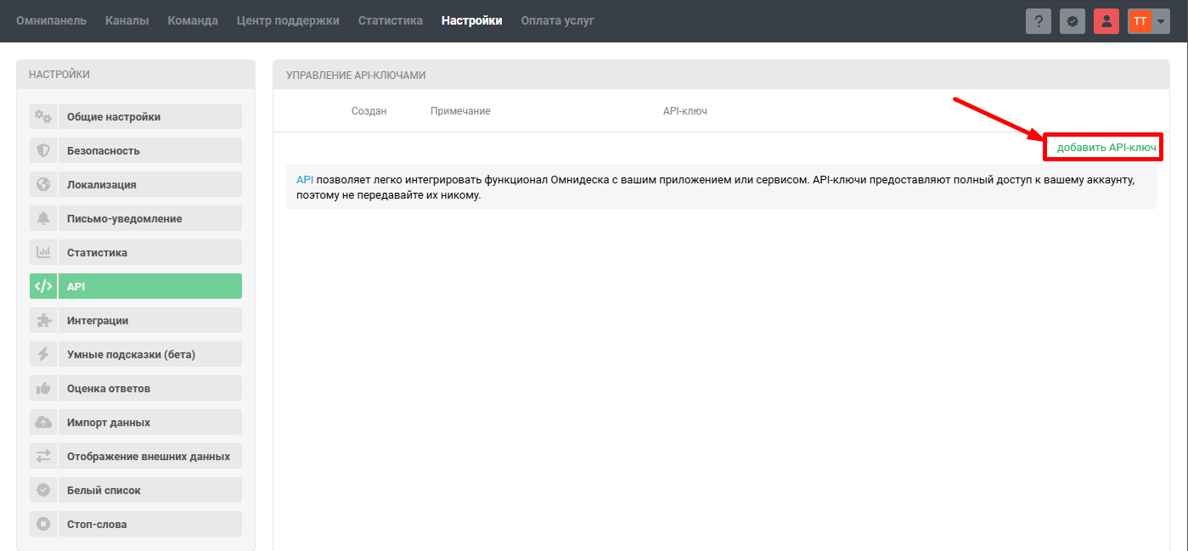
Task: Go to the Каналы top menu
Action: click(127, 20)
